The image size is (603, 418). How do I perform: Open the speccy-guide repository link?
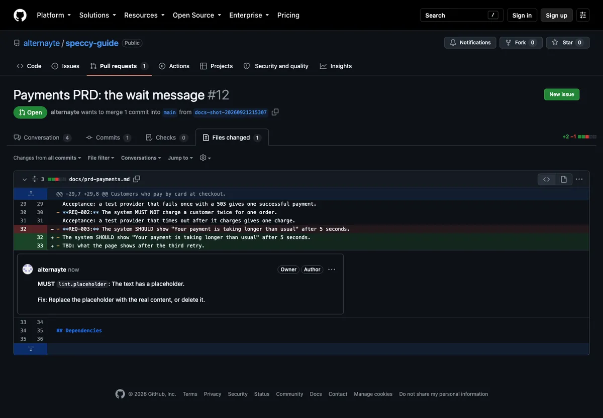pos(92,43)
